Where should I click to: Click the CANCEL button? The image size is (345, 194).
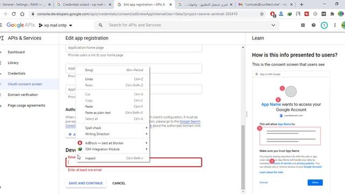(x=119, y=183)
